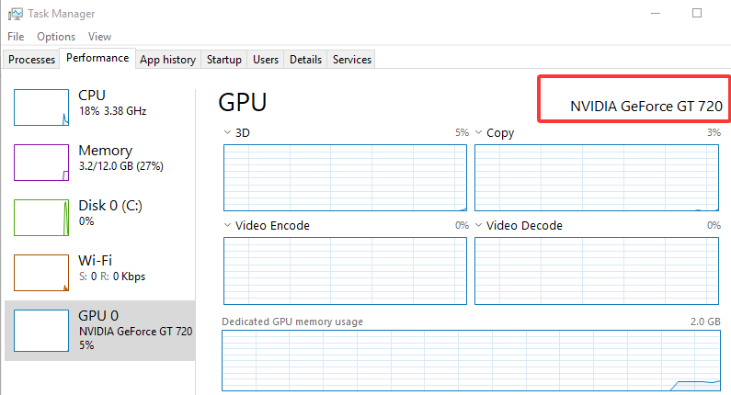Click the S: 0 R: 0 Kbps value
The width and height of the screenshot is (731, 395).
112,276
